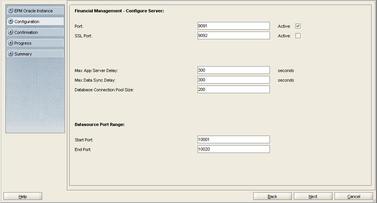377x203 pixels.
Task: Click the Max Data Sync Delay field
Action: coord(234,80)
